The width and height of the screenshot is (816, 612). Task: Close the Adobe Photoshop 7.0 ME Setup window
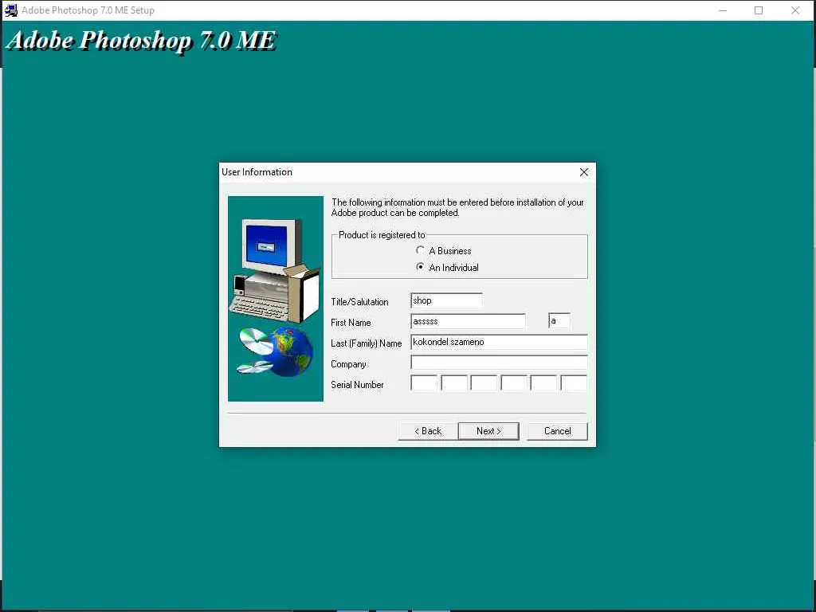click(794, 10)
